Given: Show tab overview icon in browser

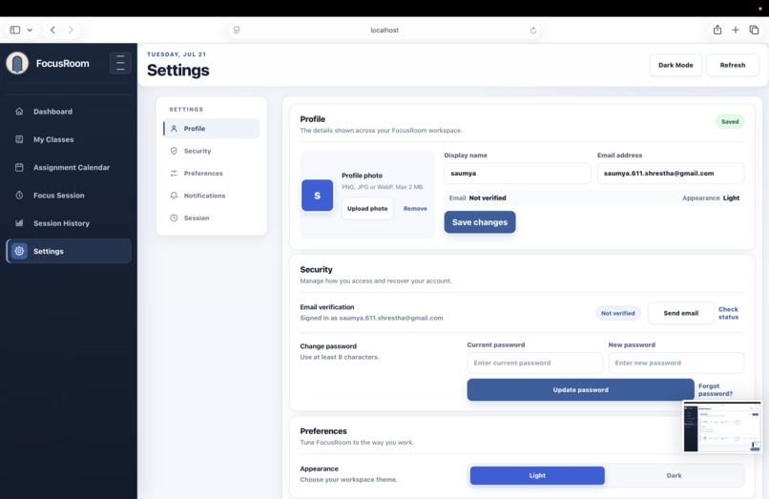Looking at the screenshot, I should coord(755,30).
